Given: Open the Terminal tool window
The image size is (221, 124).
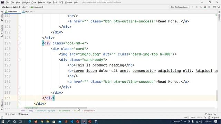Looking at the screenshot, I should [23, 114].
